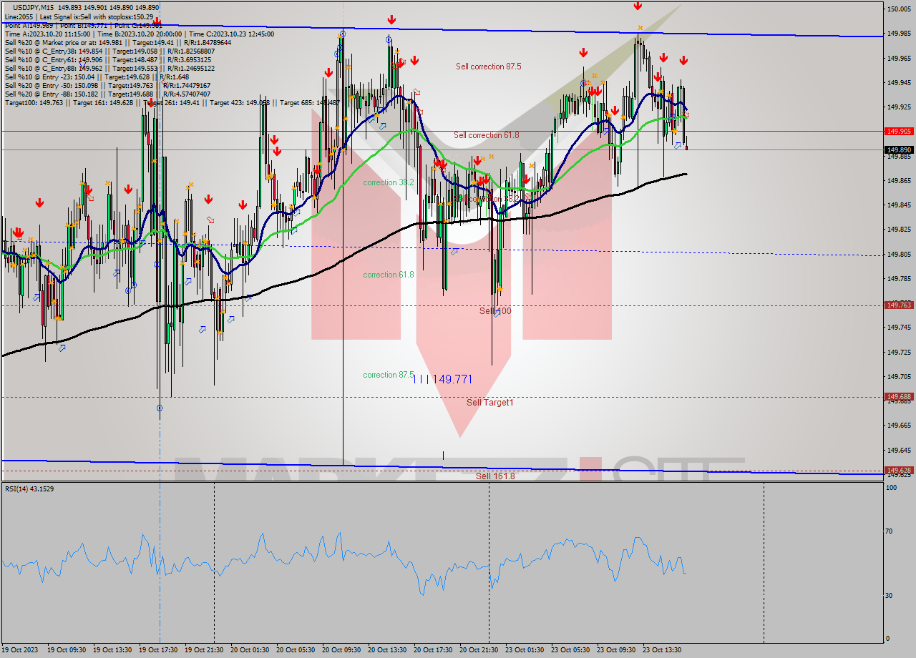
Task: Select the red sell arrow above the latest candle
Action: coord(683,60)
